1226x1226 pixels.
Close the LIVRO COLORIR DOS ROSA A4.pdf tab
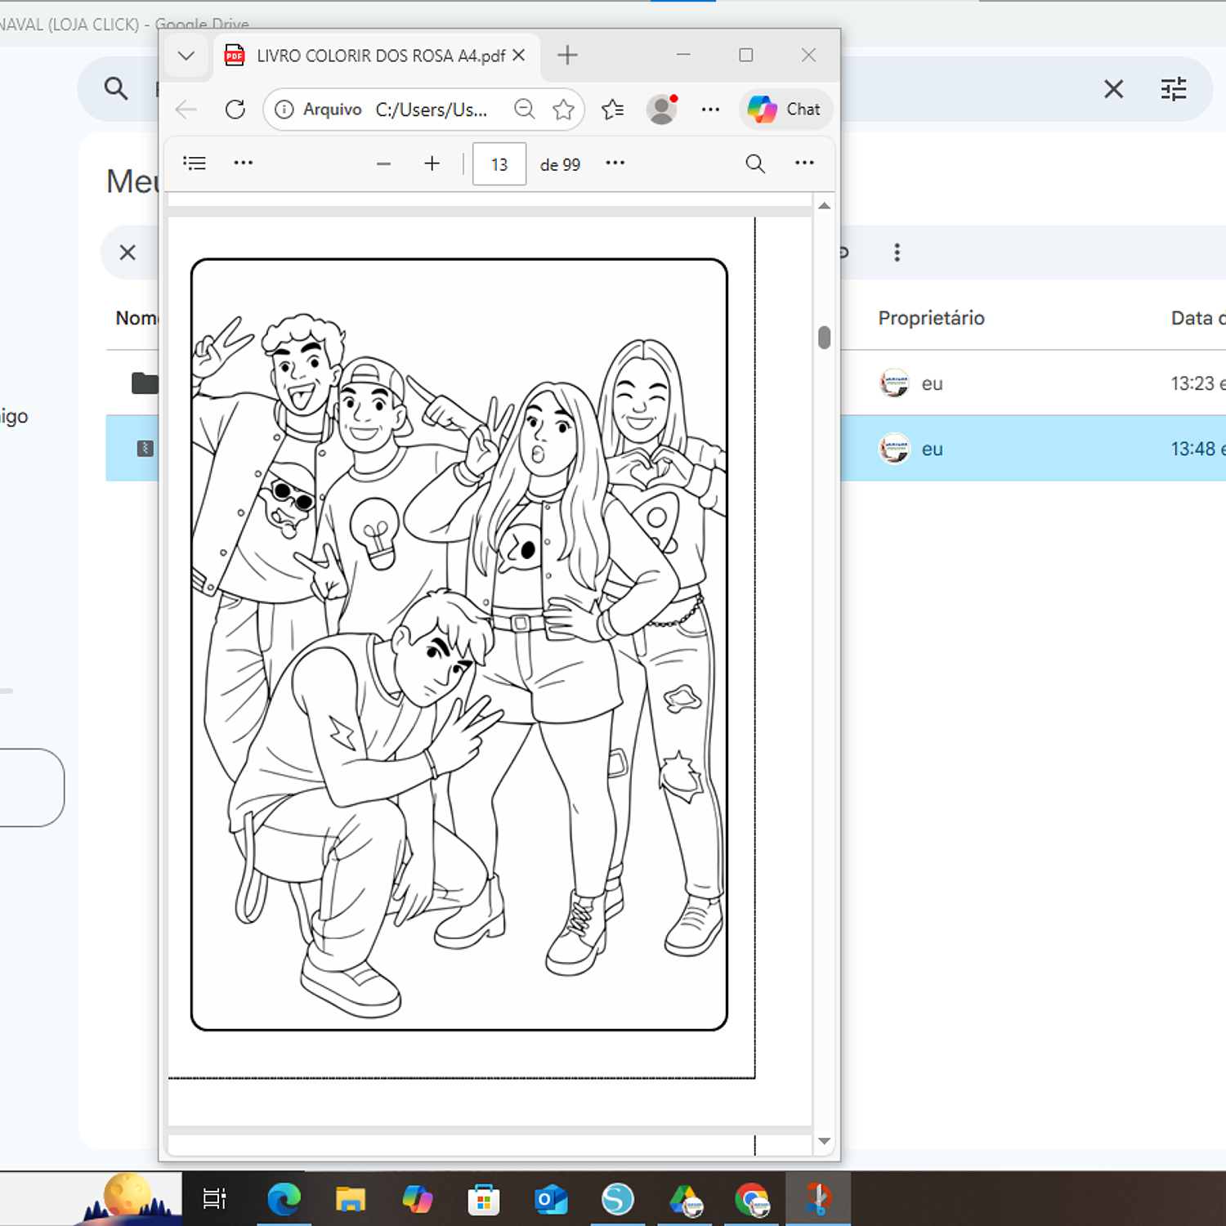pos(519,56)
